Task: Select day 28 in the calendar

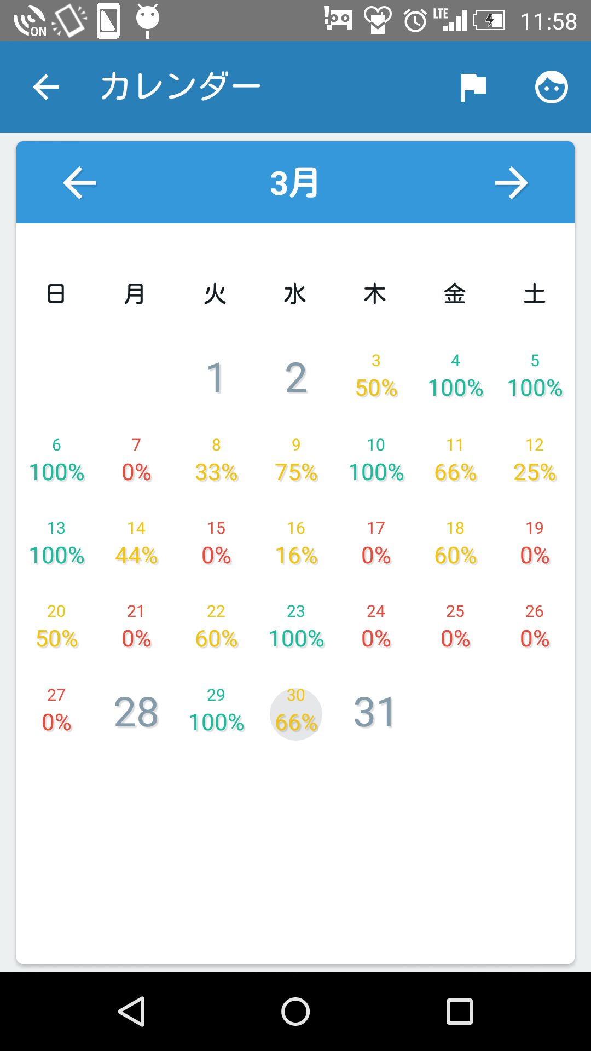Action: (136, 712)
